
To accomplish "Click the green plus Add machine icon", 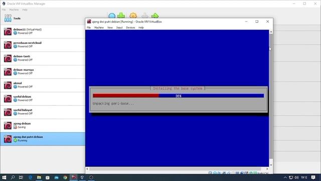I will click(121, 16).
